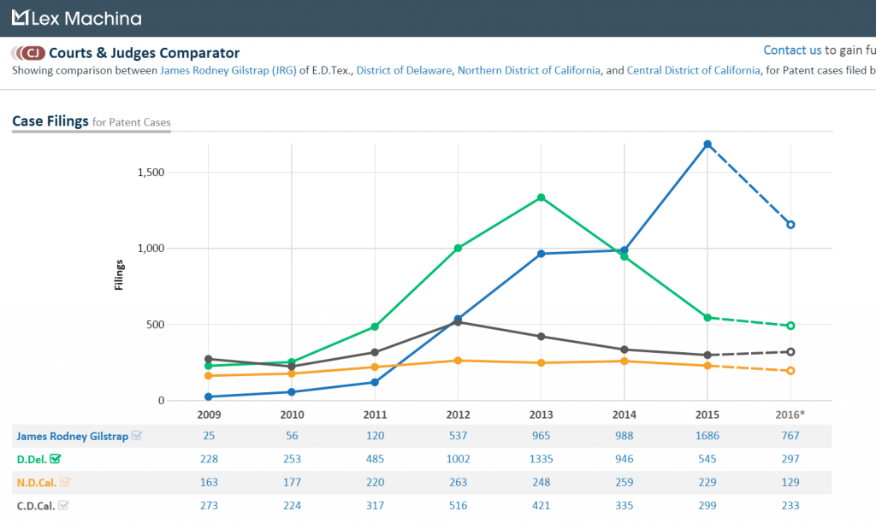Toggle the James Rodney Gilstrap series checkbox
The image size is (876, 523).
pyautogui.click(x=136, y=435)
